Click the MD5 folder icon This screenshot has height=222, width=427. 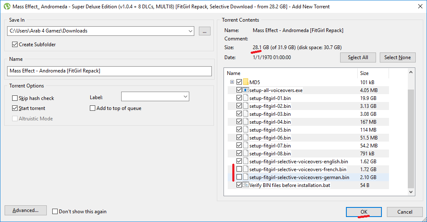coord(246,82)
